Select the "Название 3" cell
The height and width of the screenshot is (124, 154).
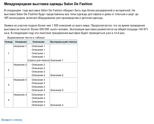pyautogui.click(x=20, y=80)
